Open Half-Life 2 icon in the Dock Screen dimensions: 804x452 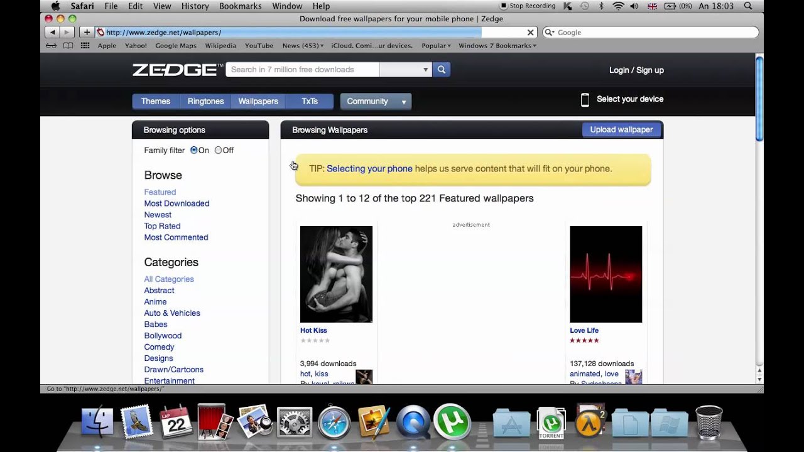590,420
